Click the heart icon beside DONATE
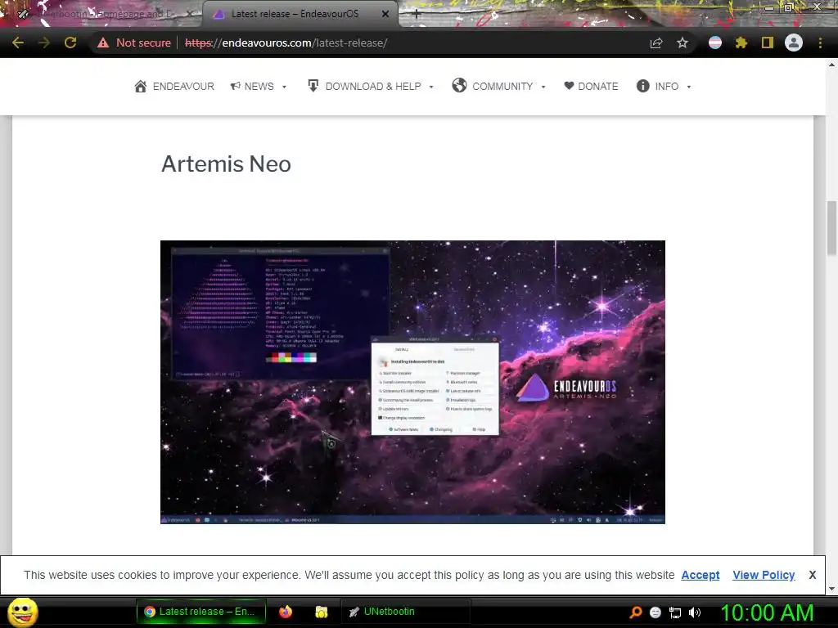The width and height of the screenshot is (838, 628). (x=570, y=85)
